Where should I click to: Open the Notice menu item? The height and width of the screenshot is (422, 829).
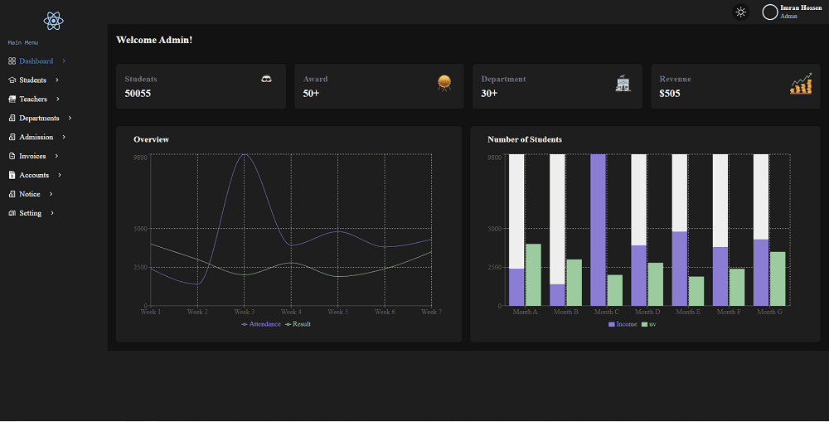click(x=30, y=194)
